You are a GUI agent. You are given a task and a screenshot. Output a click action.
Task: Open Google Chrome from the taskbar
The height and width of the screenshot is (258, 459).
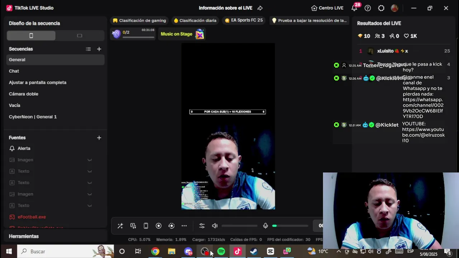click(x=155, y=252)
